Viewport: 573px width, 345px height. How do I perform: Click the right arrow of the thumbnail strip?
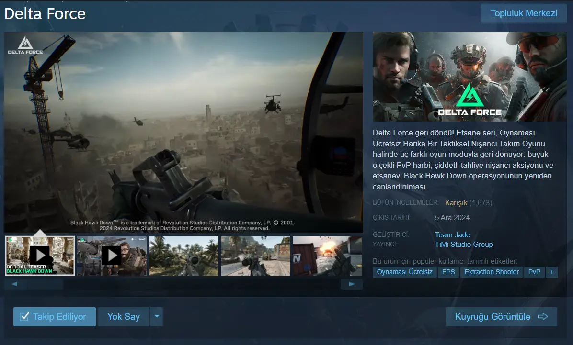[352, 284]
